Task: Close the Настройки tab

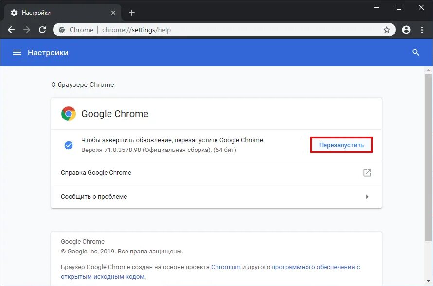Action: [x=113, y=13]
